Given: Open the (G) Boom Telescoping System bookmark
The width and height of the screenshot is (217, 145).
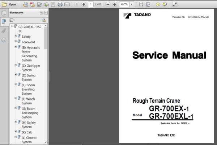Looking at the screenshot, I should [x=30, y=113].
